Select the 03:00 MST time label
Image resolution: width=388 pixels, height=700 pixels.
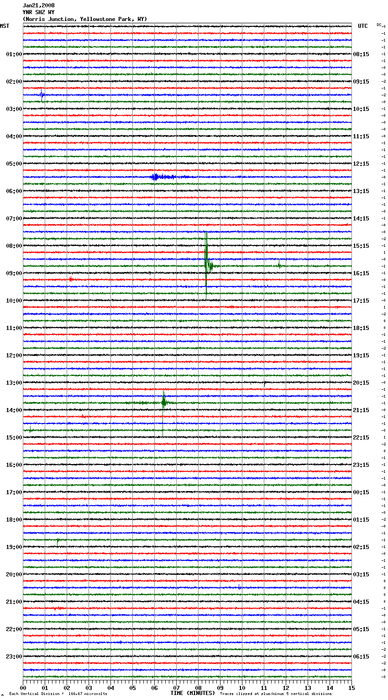[14, 109]
